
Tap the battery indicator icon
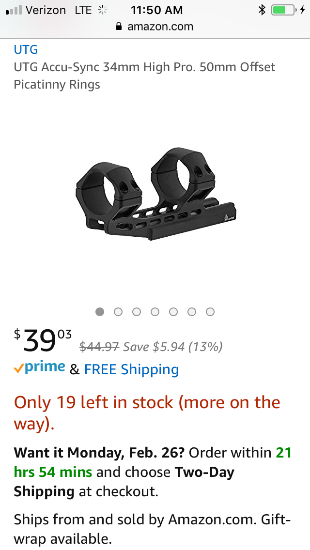(x=283, y=10)
